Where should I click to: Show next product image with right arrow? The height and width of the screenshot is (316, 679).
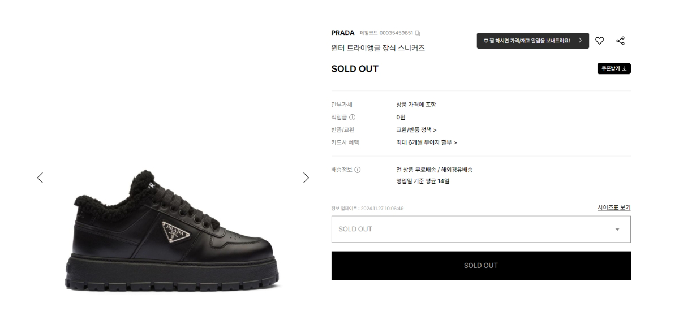(306, 178)
